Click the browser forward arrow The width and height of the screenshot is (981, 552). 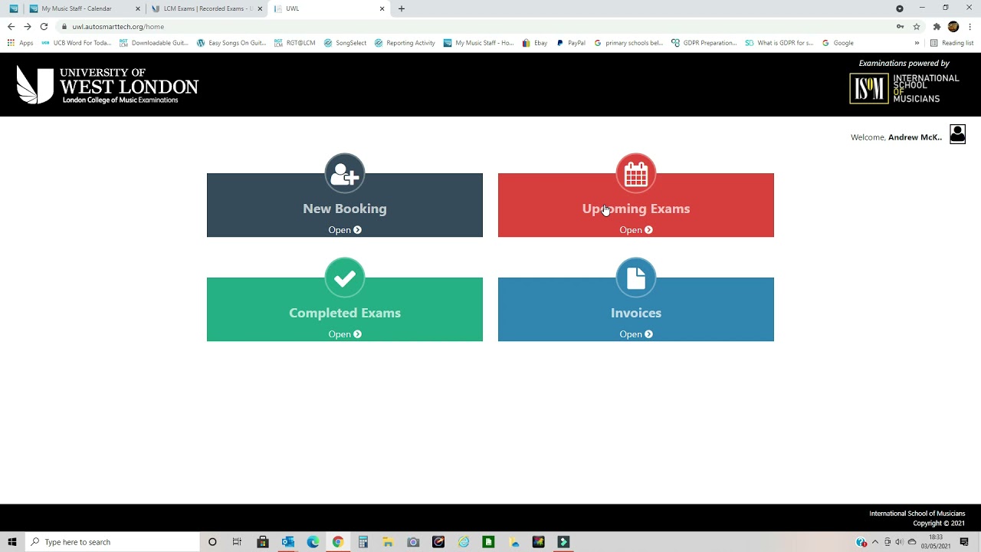(27, 26)
